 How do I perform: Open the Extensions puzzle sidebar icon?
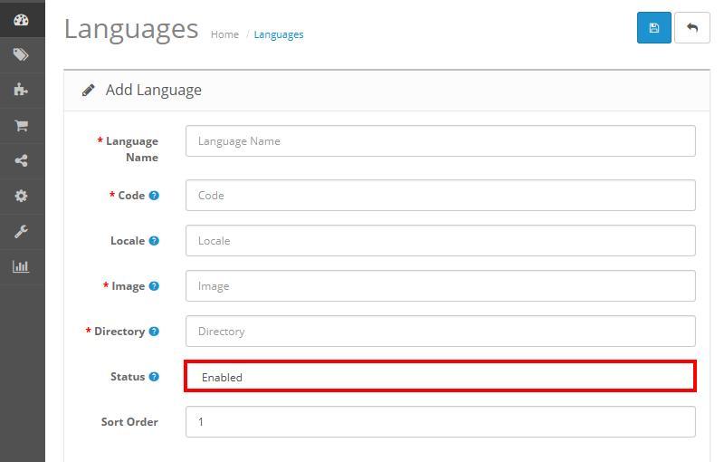point(21,90)
